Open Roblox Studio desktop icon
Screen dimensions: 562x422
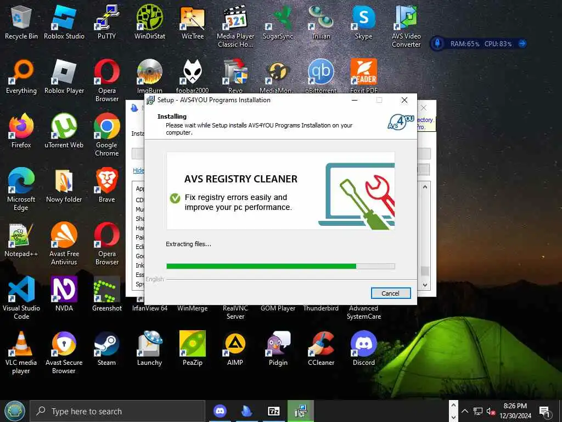click(x=64, y=22)
